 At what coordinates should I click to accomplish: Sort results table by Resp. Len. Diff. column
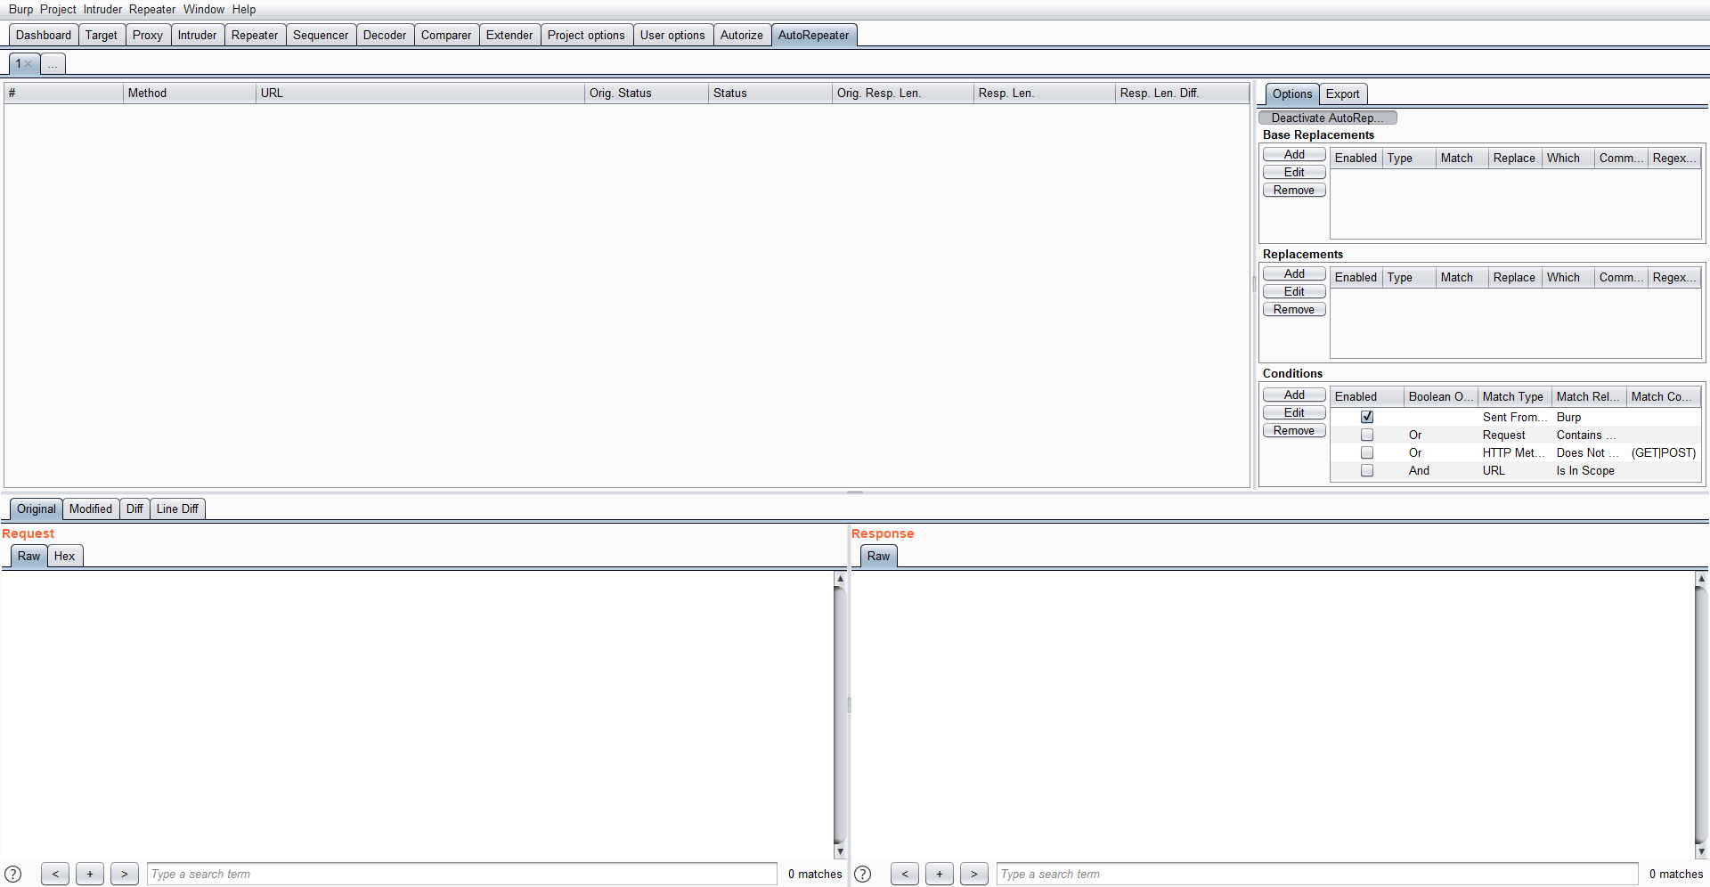click(x=1182, y=93)
